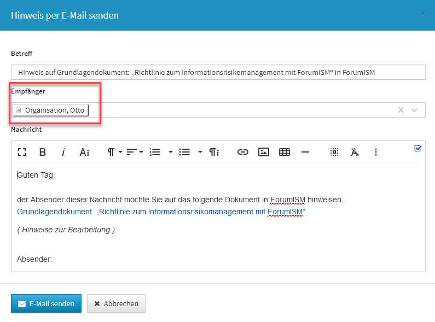Insert a table into the message

[285, 152]
